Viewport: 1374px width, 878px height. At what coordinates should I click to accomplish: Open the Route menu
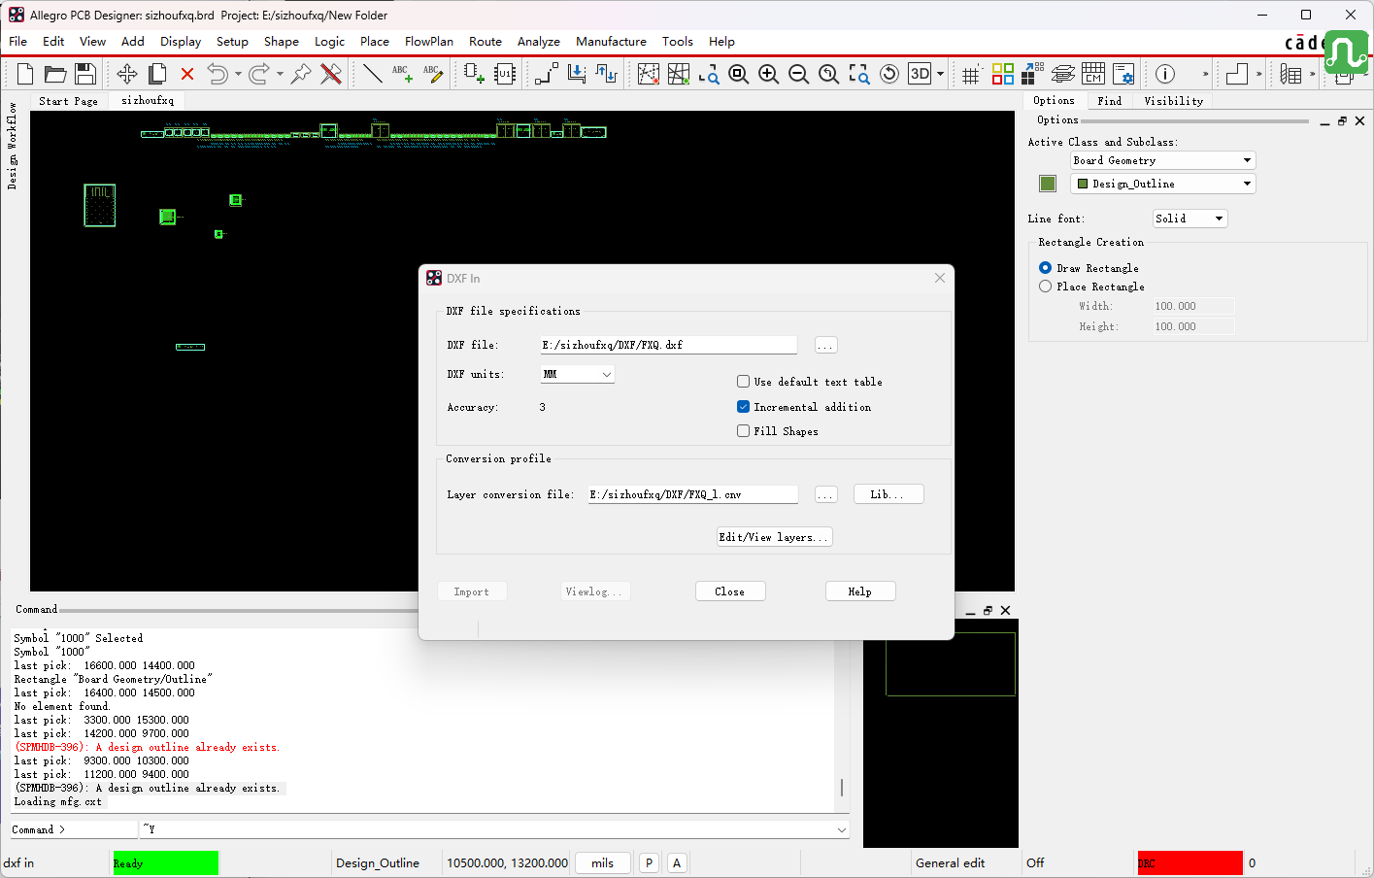[x=486, y=42]
